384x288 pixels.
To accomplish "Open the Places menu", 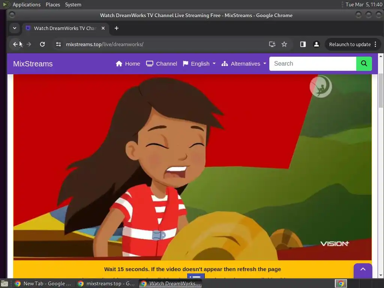I will (52, 4).
